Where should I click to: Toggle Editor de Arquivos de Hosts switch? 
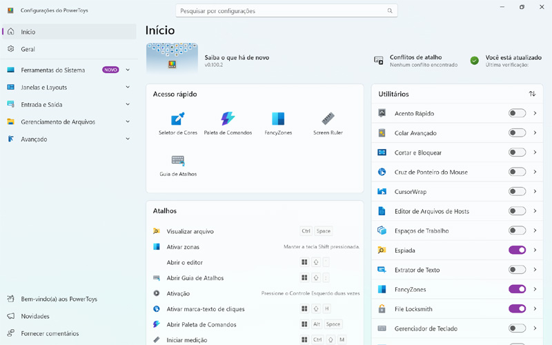pos(517,211)
